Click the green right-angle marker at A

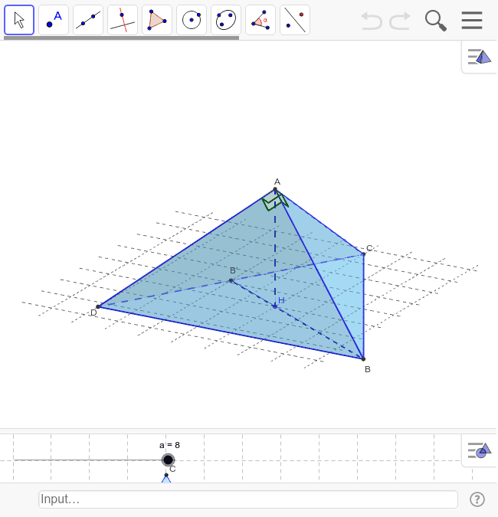tap(275, 201)
